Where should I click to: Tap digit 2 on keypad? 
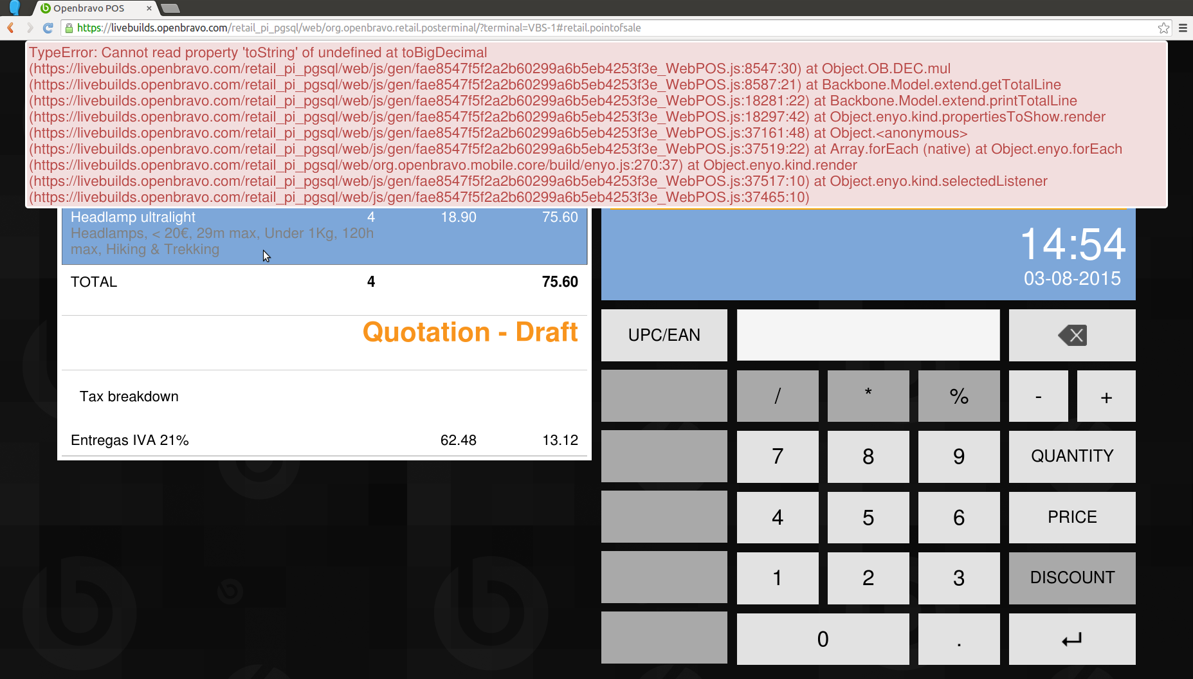click(x=868, y=578)
